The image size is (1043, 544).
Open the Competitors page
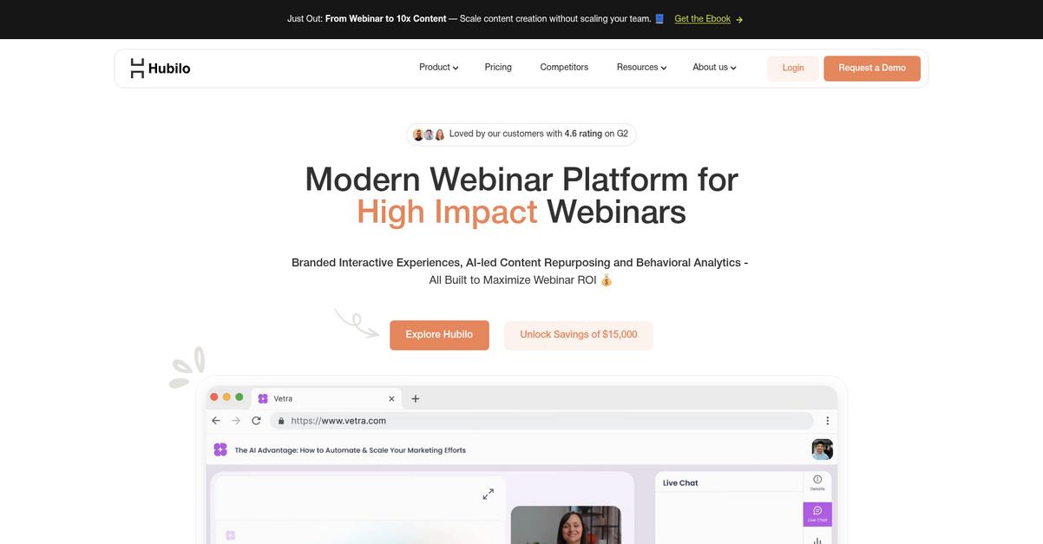coord(564,68)
